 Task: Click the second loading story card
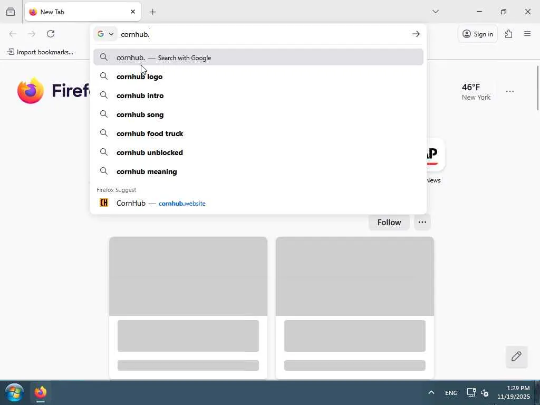[355, 307]
